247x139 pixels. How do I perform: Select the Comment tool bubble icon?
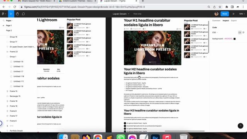tap(24, 14)
